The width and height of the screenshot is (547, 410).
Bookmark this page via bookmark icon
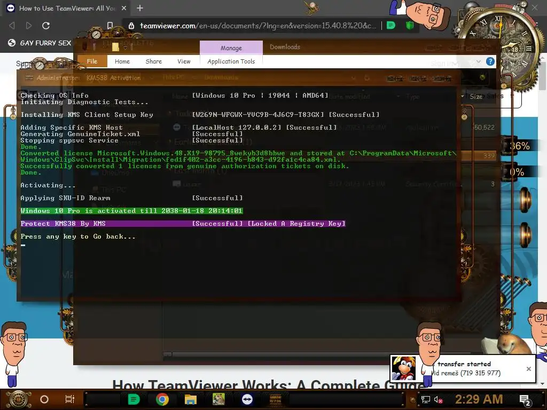click(x=110, y=26)
